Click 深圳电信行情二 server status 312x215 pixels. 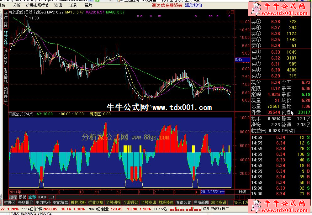216,209
